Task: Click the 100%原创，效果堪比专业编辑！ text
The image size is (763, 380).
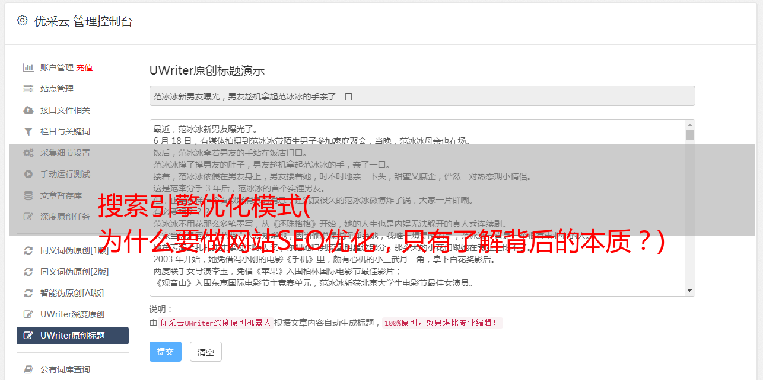Action: tap(442, 323)
